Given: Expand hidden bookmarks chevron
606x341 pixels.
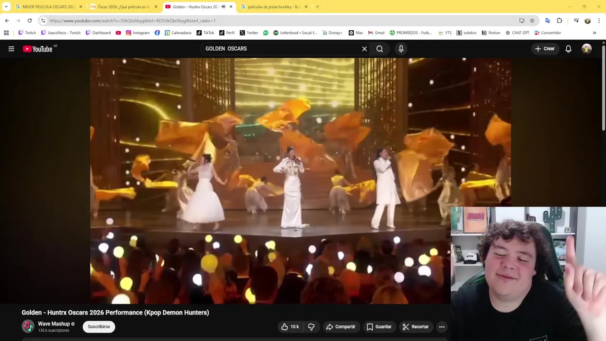Looking at the screenshot, I should 594,33.
